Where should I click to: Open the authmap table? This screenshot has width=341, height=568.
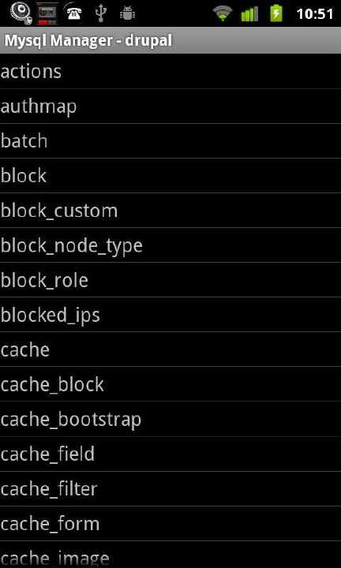coord(170,106)
